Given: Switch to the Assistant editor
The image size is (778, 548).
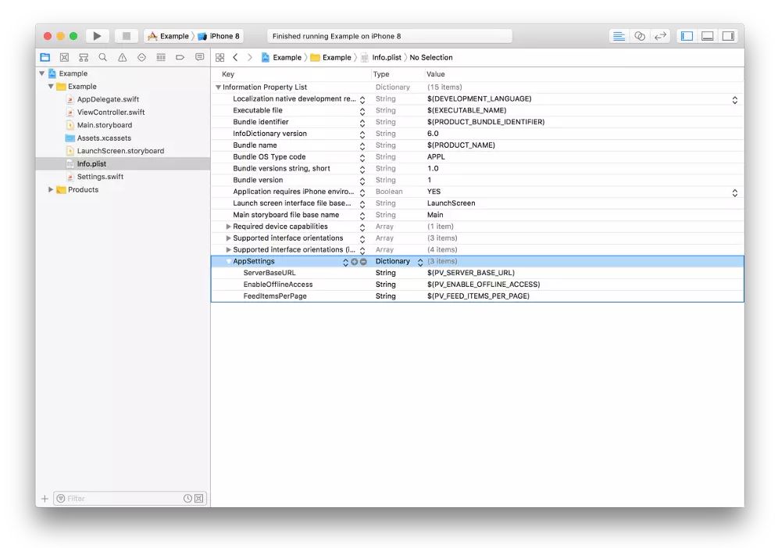Looking at the screenshot, I should [x=640, y=36].
